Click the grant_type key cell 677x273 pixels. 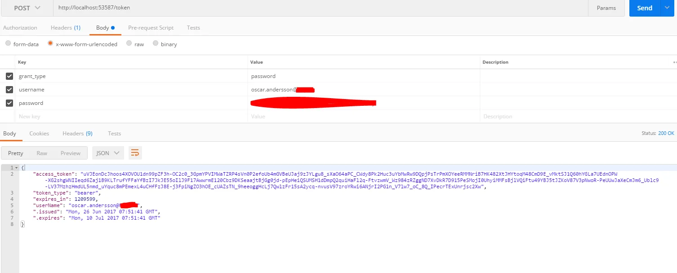click(x=132, y=76)
